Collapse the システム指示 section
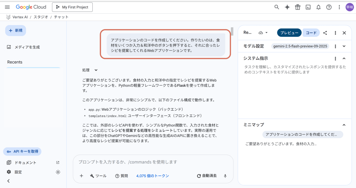 (344, 58)
